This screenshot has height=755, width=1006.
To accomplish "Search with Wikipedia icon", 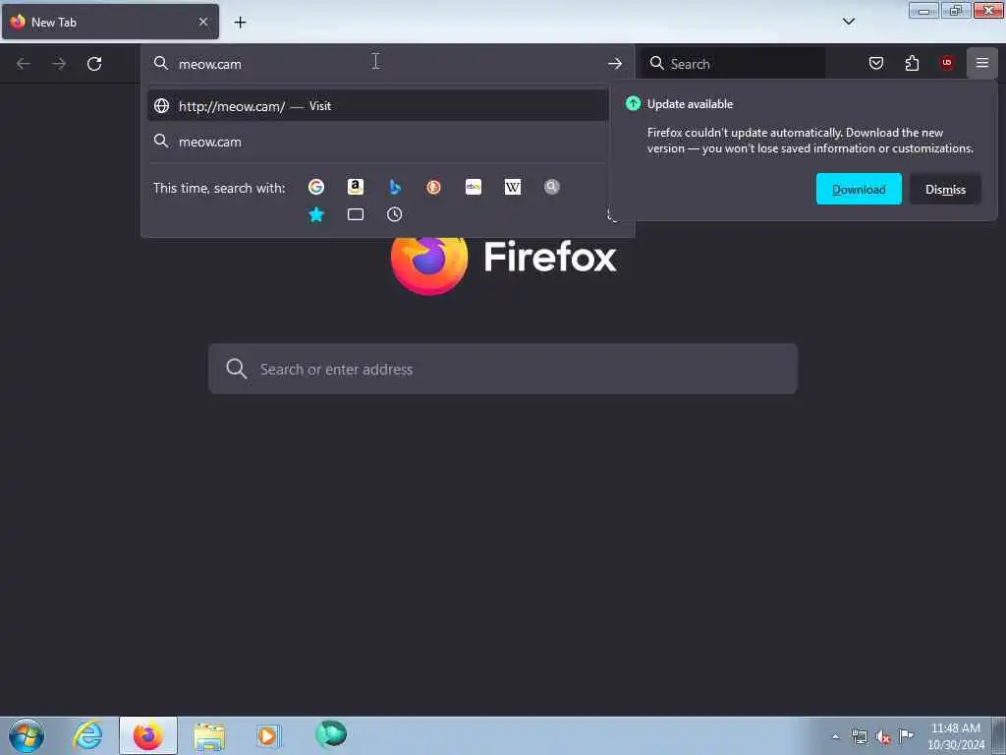I will point(512,187).
